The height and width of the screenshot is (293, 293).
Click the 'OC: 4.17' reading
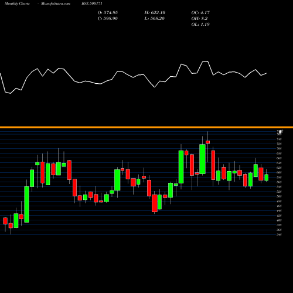[x=200, y=12]
